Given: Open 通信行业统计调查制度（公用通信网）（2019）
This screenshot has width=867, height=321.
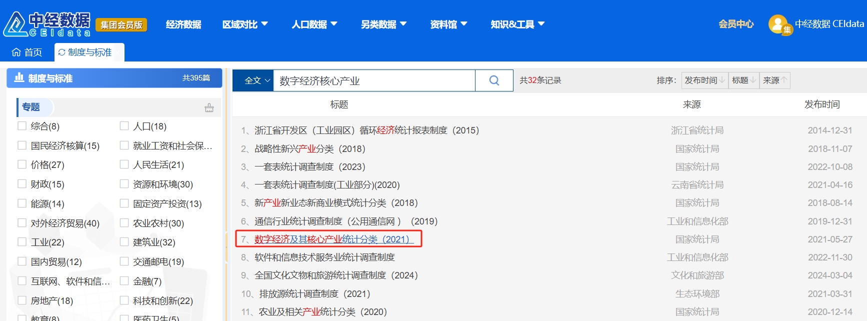Looking at the screenshot, I should pos(346,221).
